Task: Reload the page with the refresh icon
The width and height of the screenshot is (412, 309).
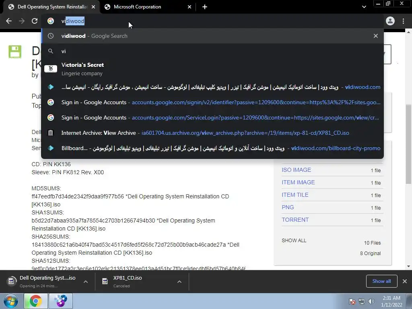Action: (x=35, y=21)
